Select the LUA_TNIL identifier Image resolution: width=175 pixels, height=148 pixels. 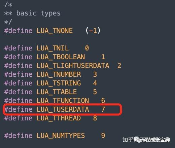coord(53,48)
